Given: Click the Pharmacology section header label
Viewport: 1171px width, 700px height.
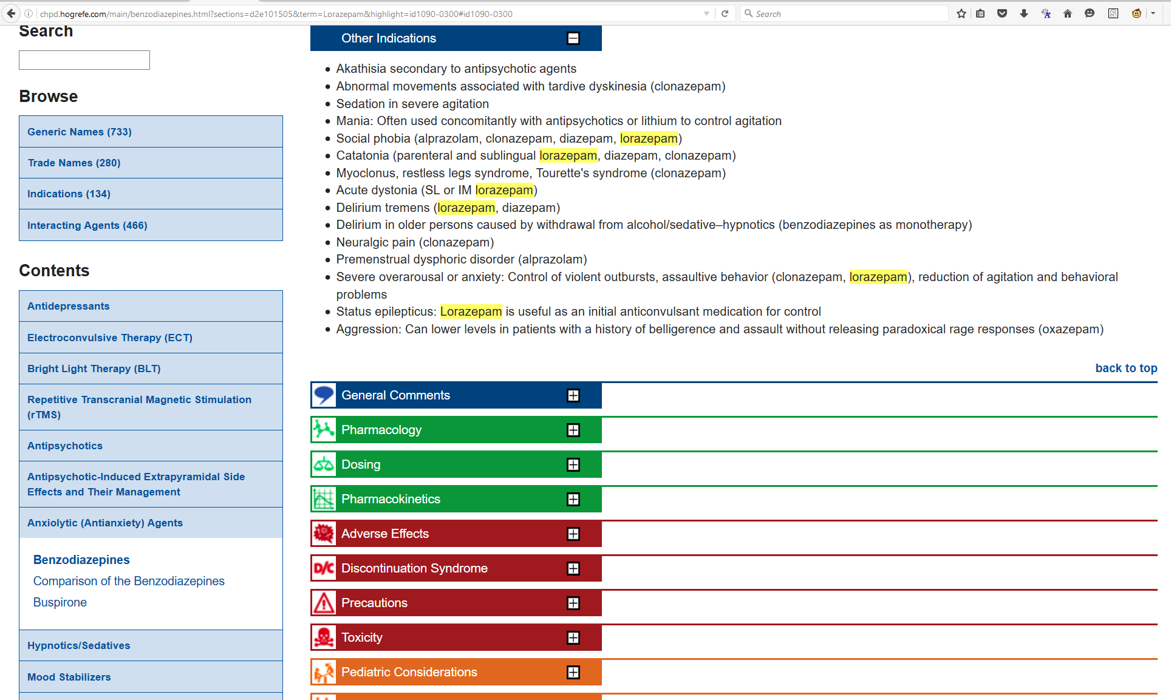Looking at the screenshot, I should [381, 430].
